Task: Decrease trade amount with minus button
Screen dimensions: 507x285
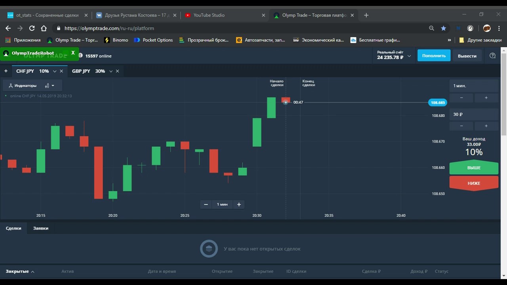Action: (461, 126)
